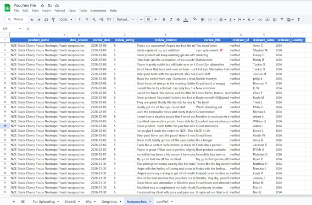
Task: Increase decimal places
Action: tap(101, 20)
